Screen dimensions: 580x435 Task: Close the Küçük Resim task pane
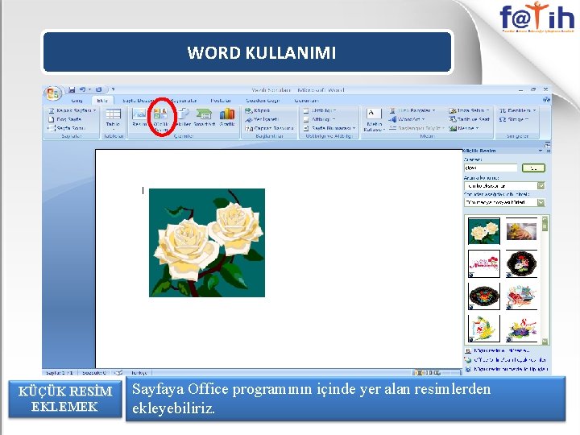point(548,151)
